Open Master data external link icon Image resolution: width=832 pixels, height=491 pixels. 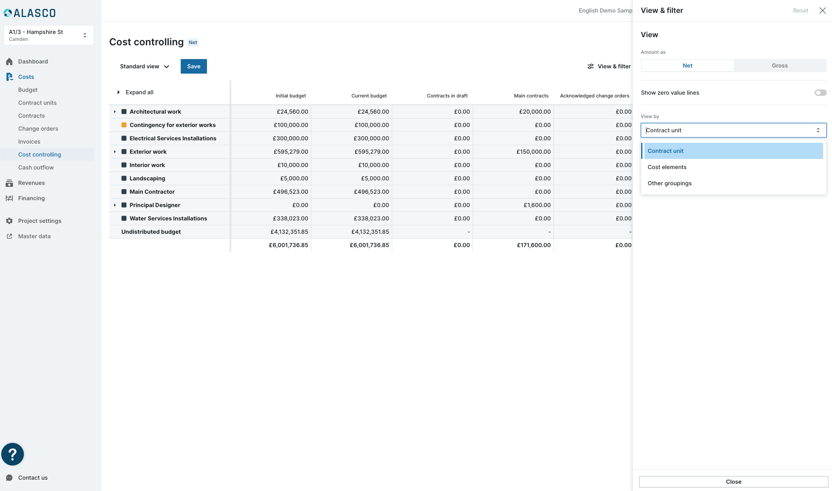(9, 236)
